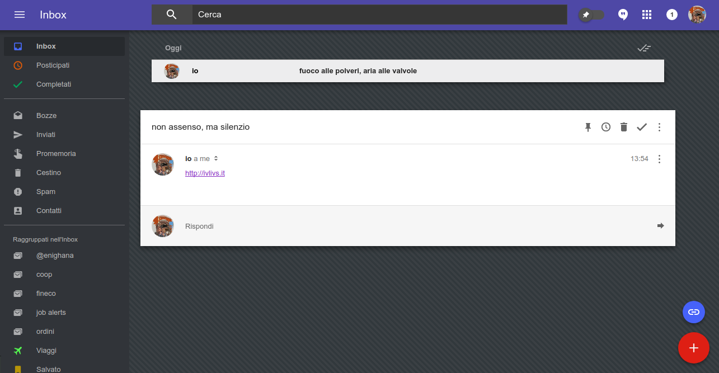Click the Cestino trash bin icon
This screenshot has width=719, height=373.
click(x=18, y=173)
